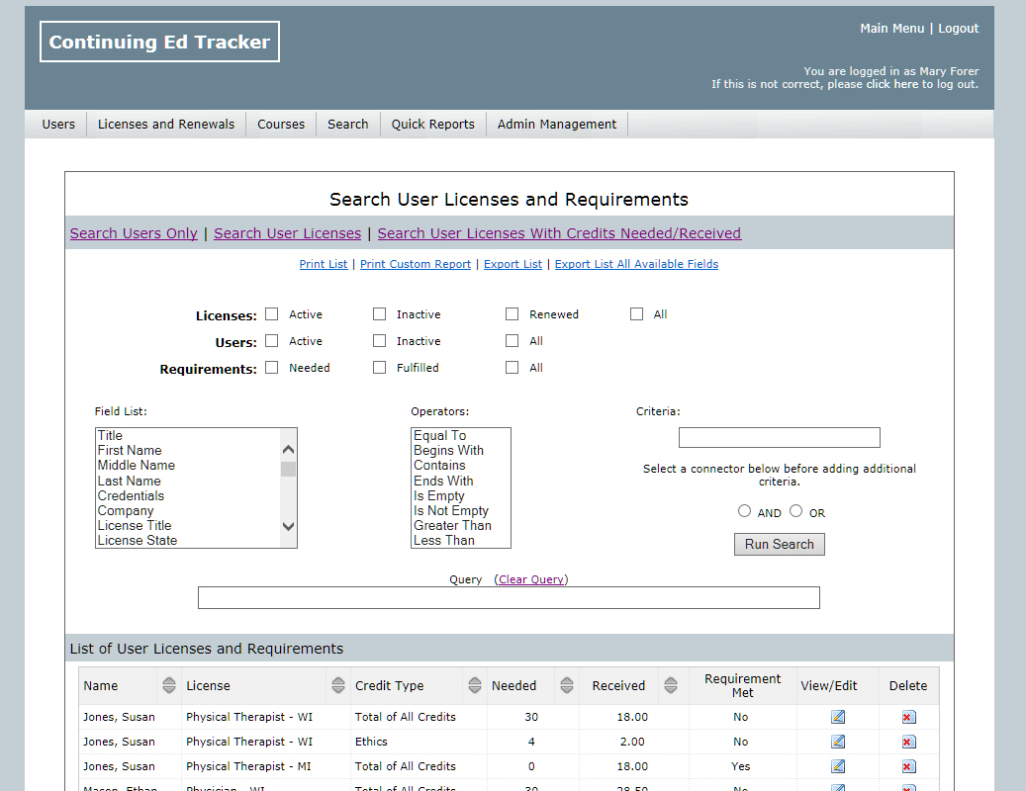Click the delete icon for Jones, Susan Ethics row

(x=908, y=742)
